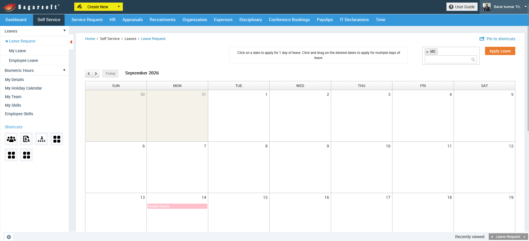Screen dimensions: 529x241
Task: Click the user profile avatar
Action: 487,7
